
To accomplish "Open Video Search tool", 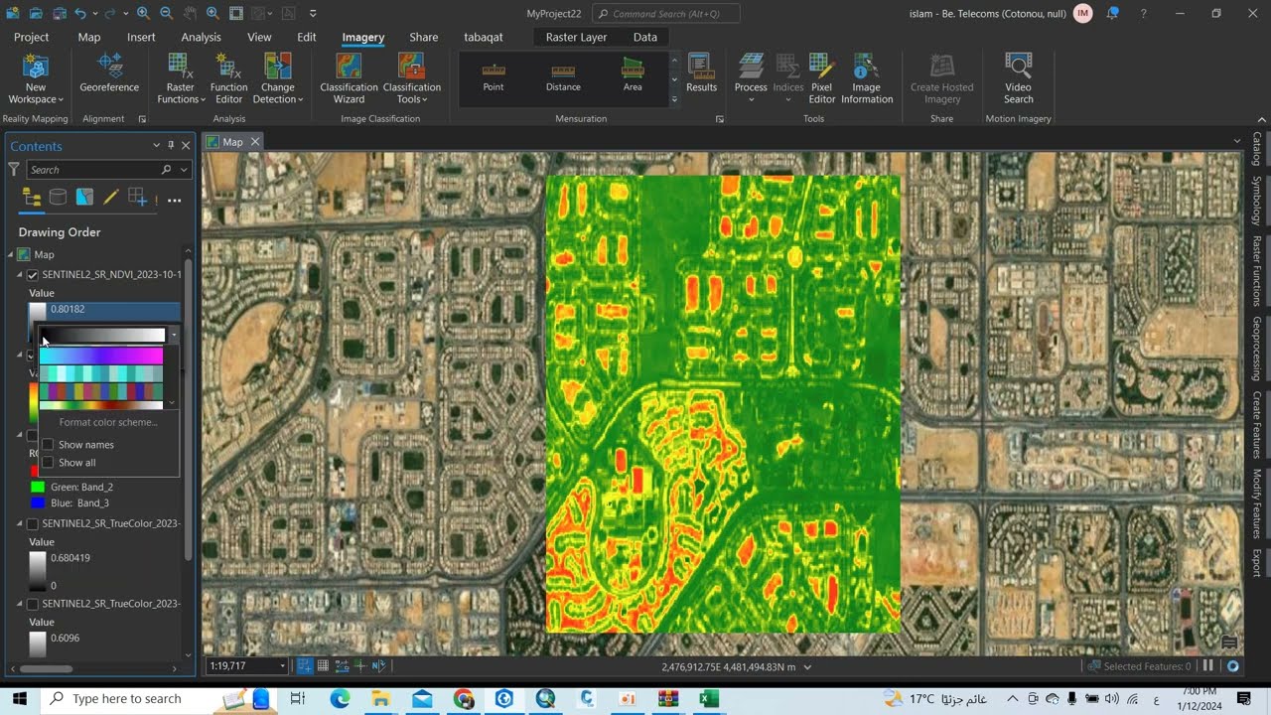I will [x=1018, y=79].
